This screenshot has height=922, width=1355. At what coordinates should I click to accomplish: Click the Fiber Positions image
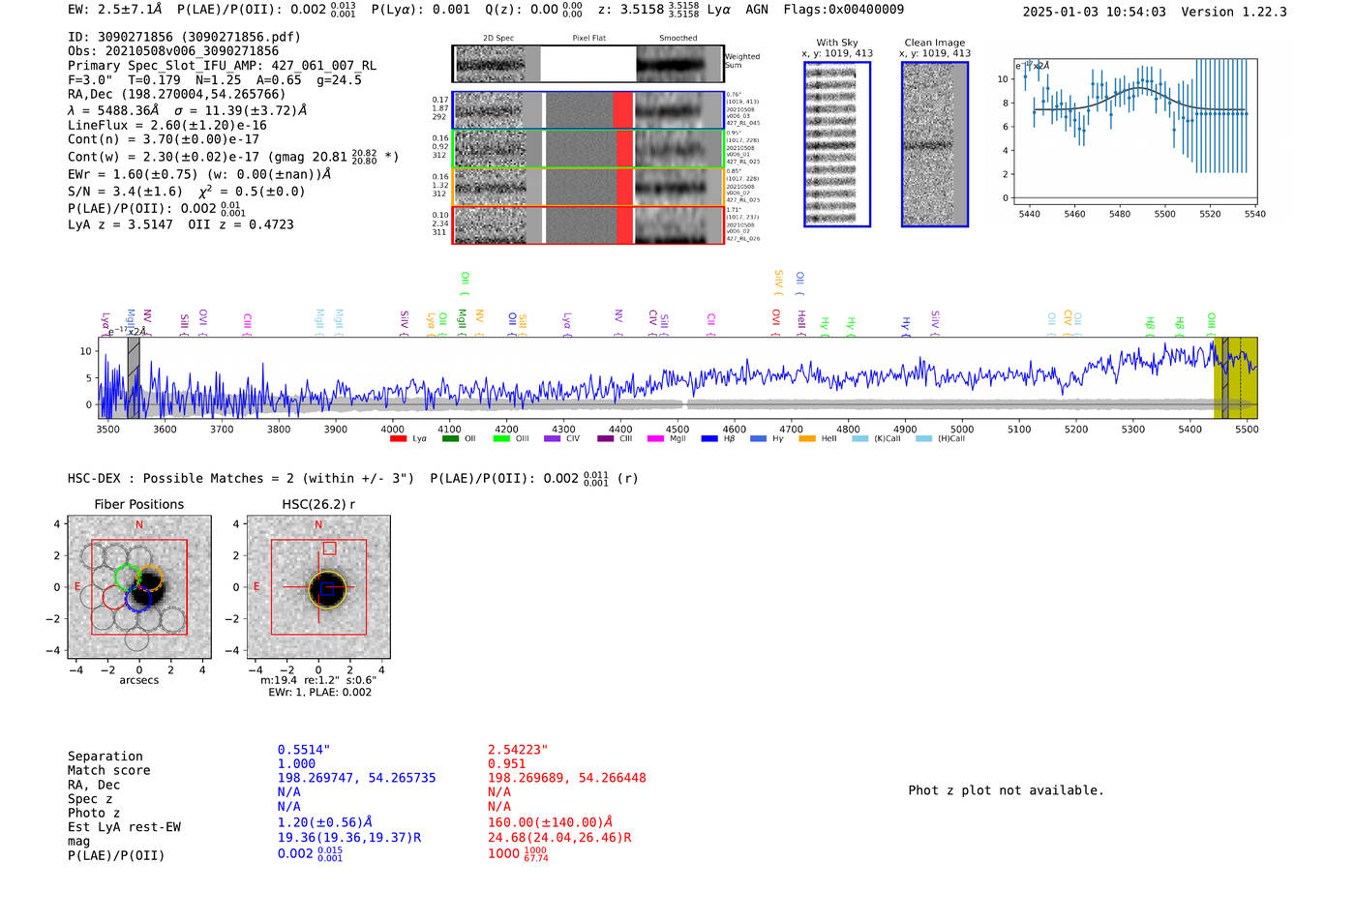[138, 587]
